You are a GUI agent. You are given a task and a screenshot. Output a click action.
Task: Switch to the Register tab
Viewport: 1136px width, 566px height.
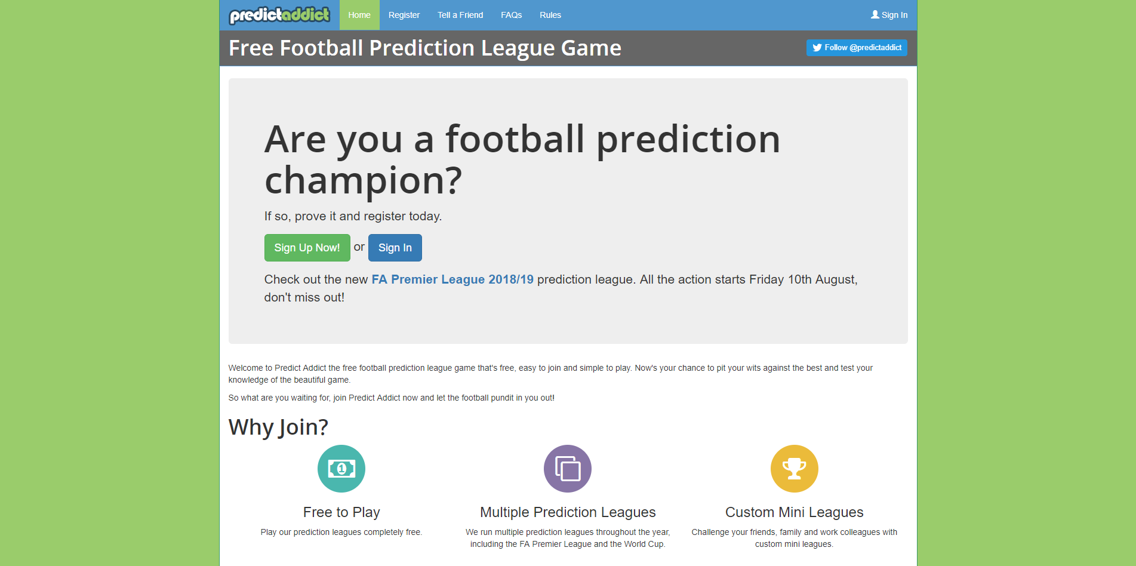click(404, 14)
